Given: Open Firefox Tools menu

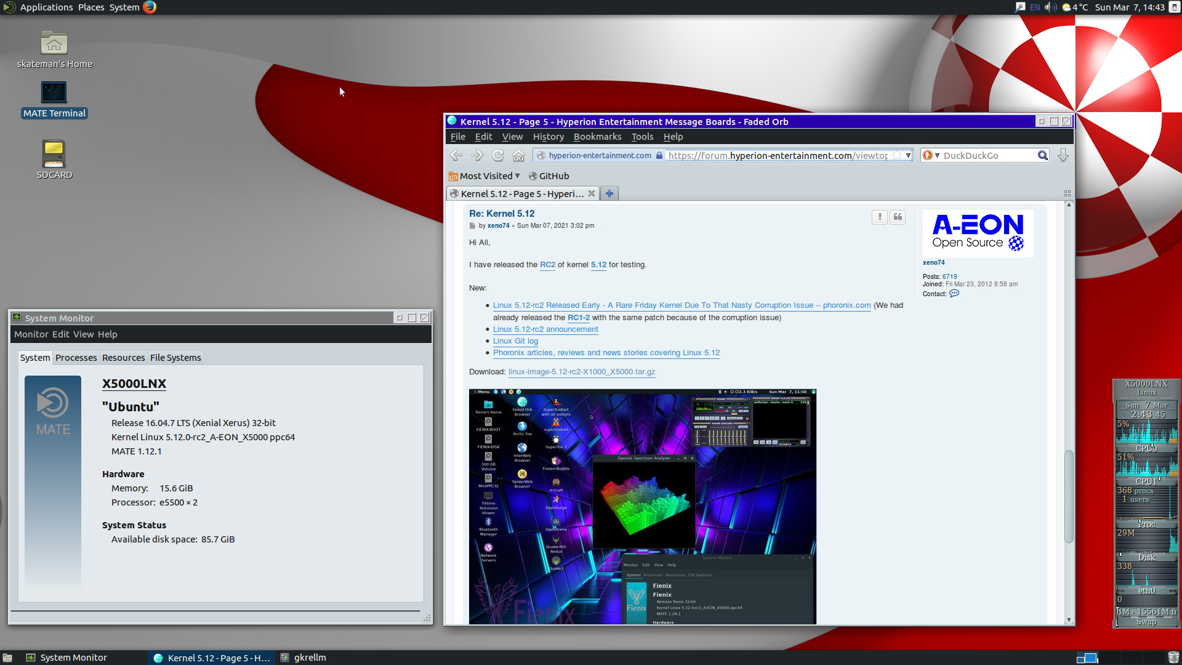Looking at the screenshot, I should click(x=642, y=137).
